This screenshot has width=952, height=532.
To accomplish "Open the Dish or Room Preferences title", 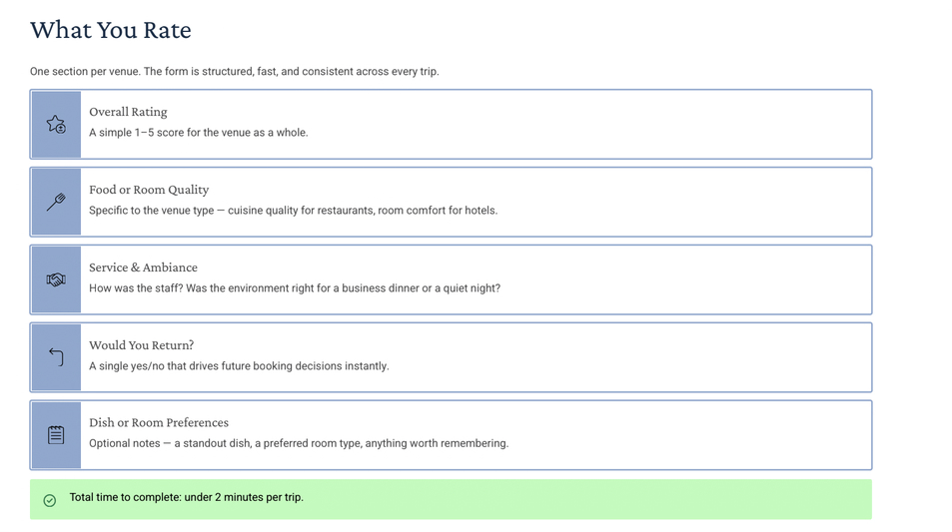I will (159, 422).
